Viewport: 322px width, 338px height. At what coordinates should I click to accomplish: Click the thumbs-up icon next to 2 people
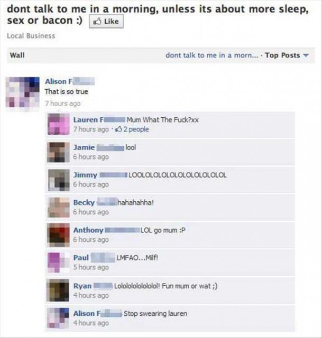pos(118,129)
